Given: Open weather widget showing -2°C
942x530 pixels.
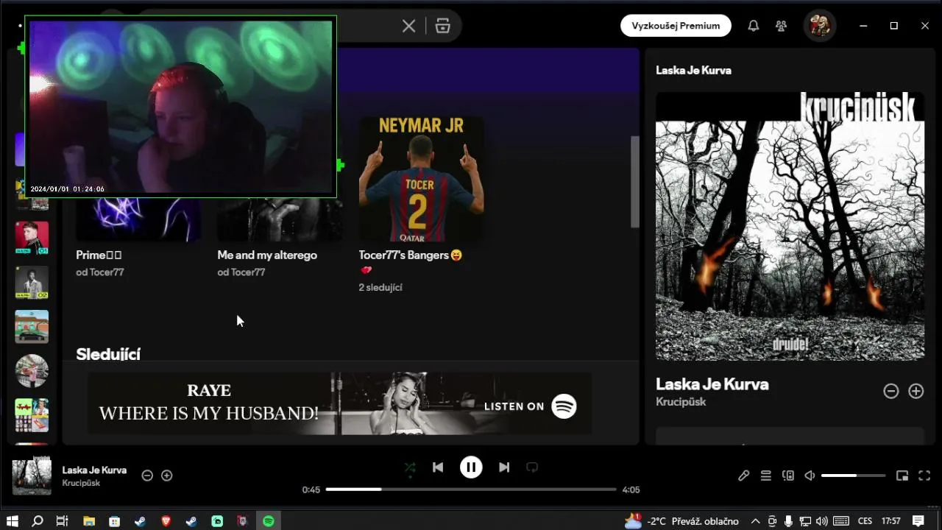Looking at the screenshot, I should click(x=681, y=521).
